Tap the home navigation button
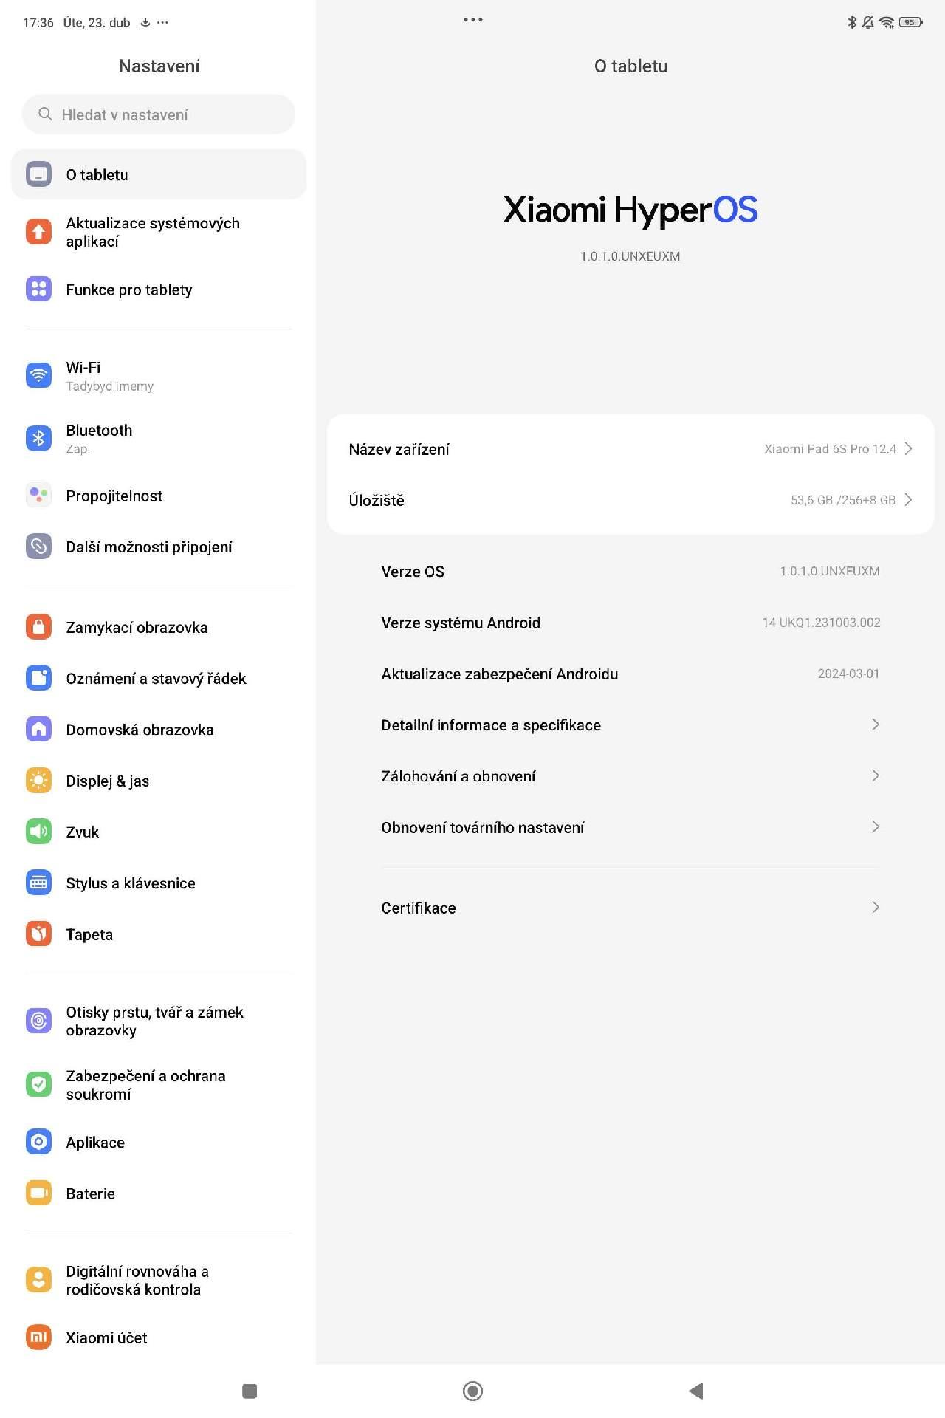This screenshot has width=945, height=1418. point(472,1391)
